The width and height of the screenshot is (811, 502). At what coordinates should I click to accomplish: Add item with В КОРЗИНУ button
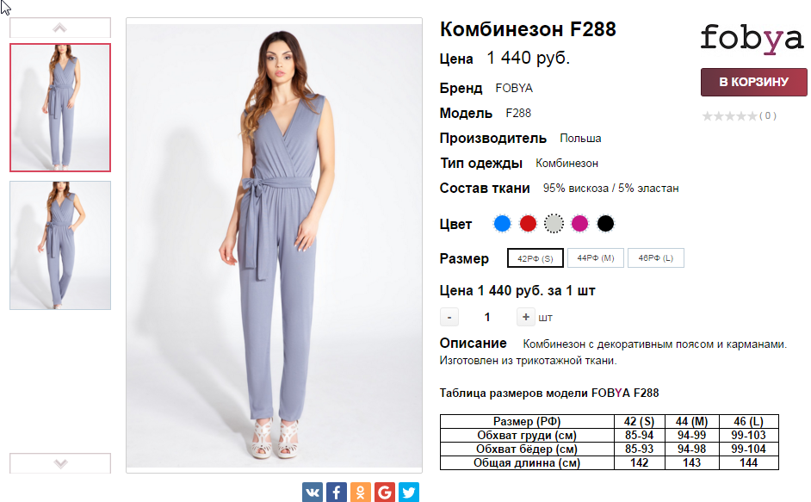[753, 82]
